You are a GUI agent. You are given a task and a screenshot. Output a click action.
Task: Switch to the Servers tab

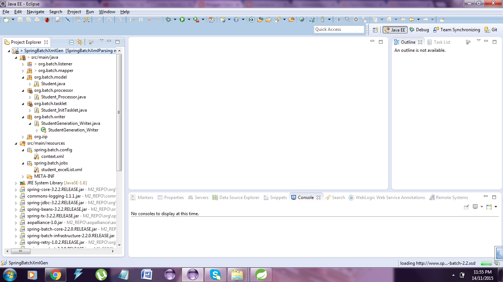click(x=198, y=198)
